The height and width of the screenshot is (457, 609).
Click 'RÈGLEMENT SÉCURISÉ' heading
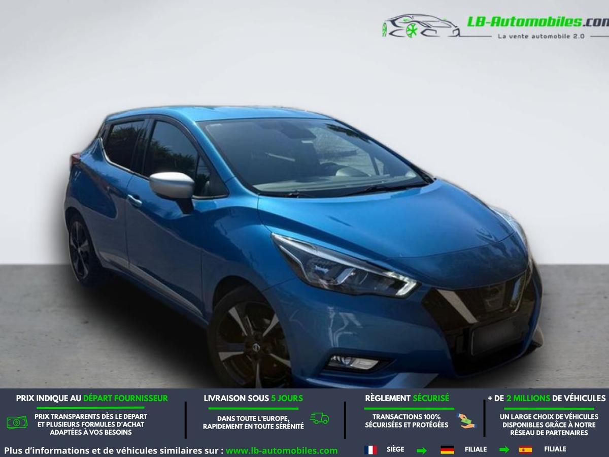407,399
